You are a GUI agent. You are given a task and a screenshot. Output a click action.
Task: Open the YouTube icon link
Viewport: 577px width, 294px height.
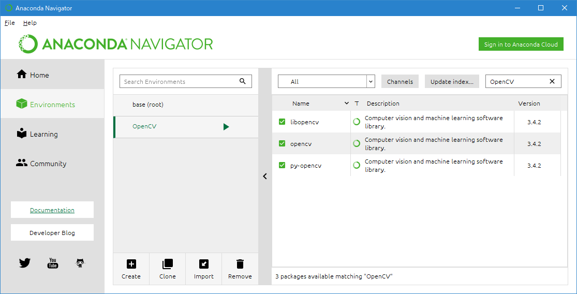tap(53, 263)
